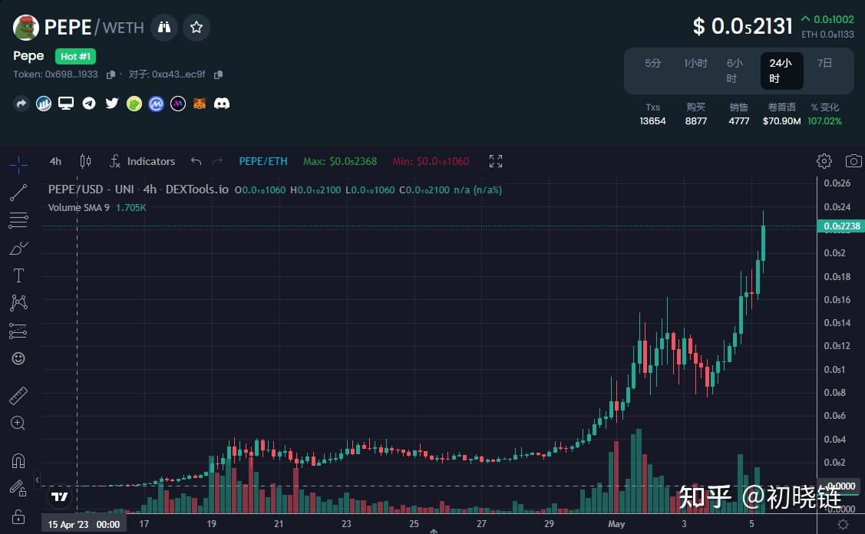Toggle fullscreen chart mode
The image size is (865, 534).
495,161
